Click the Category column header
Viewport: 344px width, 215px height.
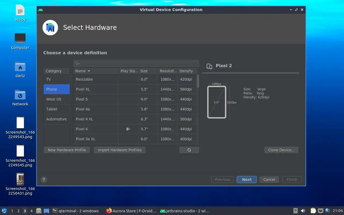(57, 71)
